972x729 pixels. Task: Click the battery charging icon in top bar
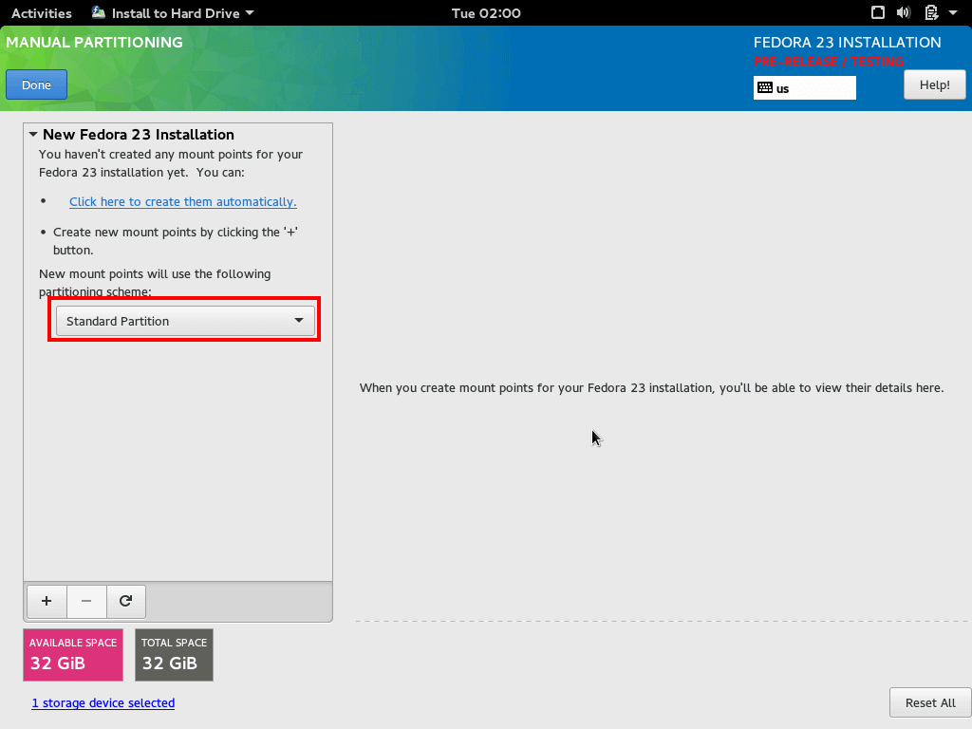tap(931, 13)
